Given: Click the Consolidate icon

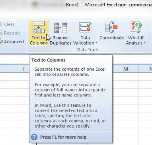Looking at the screenshot, I should [111, 27].
